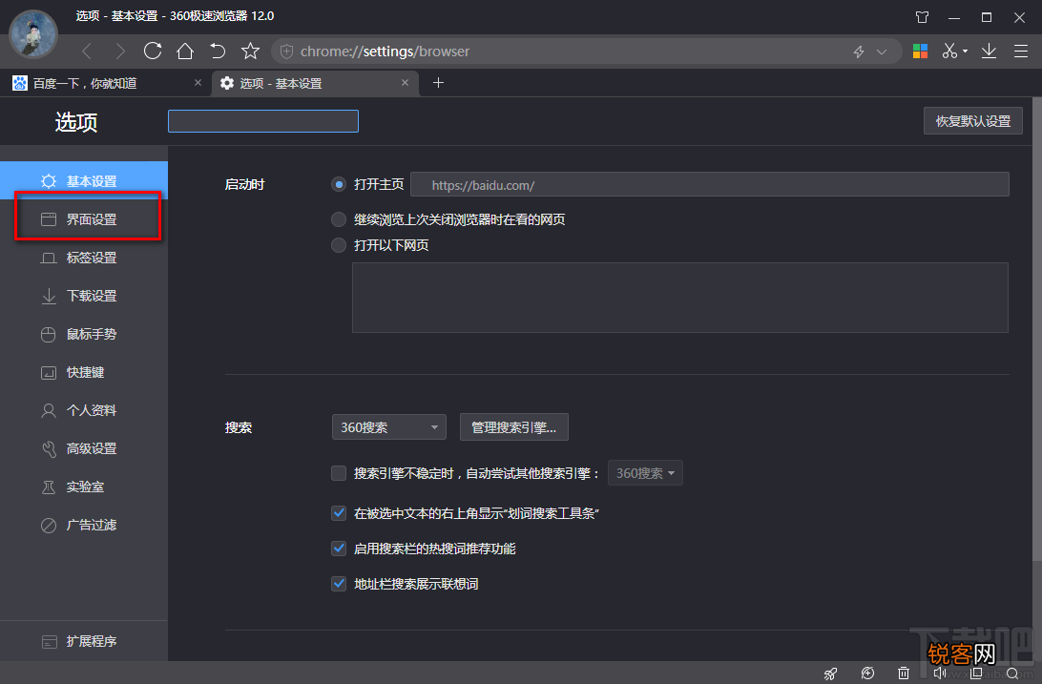Open the screenshot scissors tool

[x=948, y=52]
